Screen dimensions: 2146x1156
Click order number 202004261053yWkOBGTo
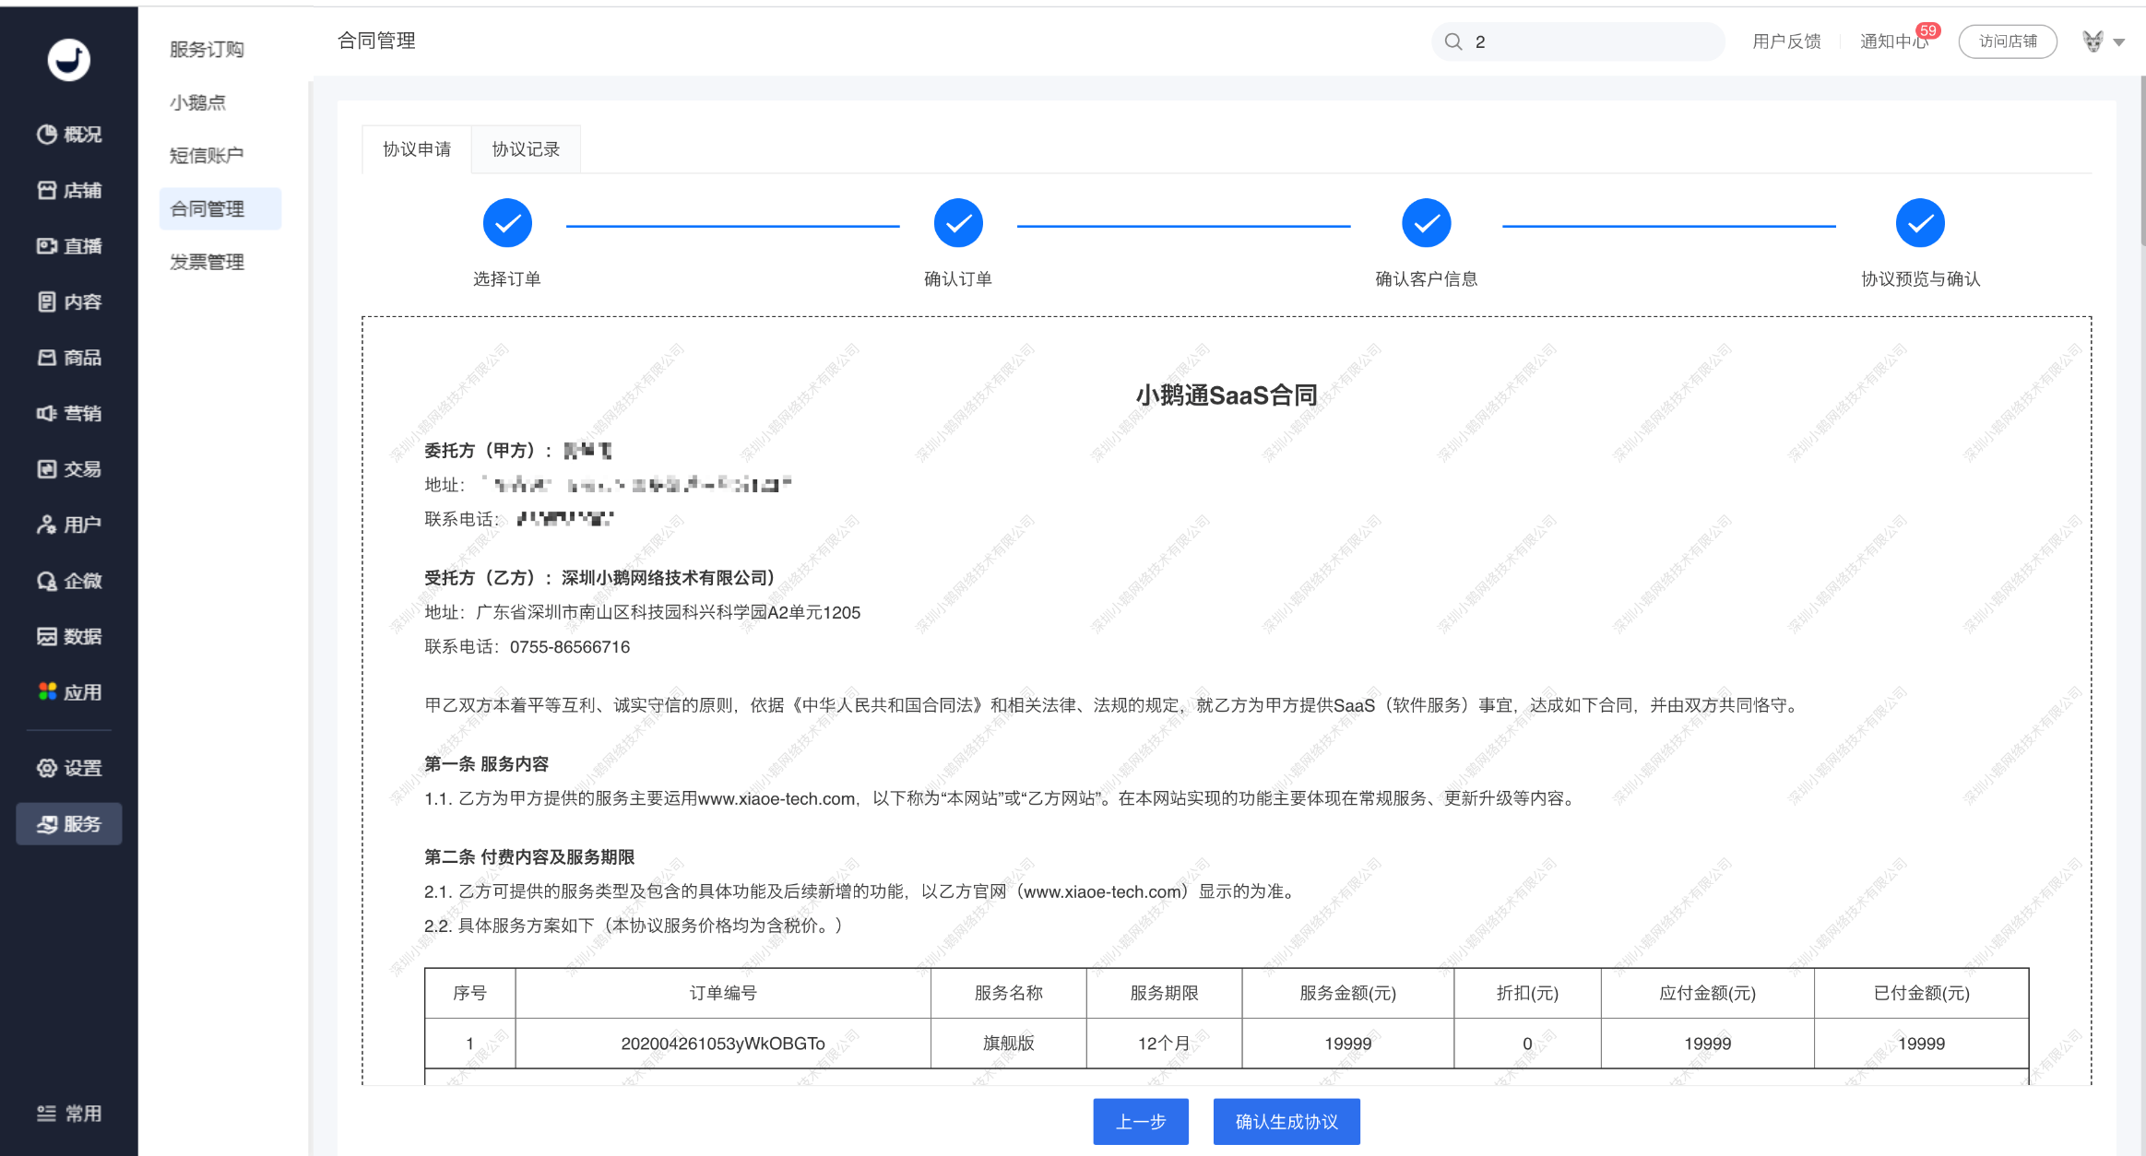(x=723, y=1044)
